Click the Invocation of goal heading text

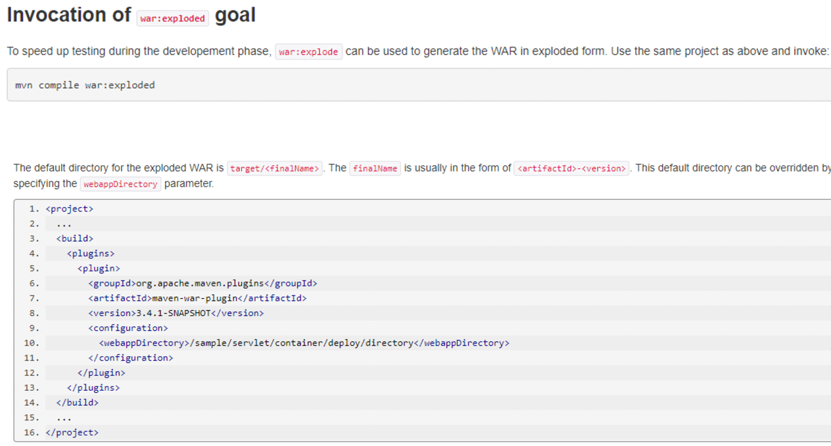point(66,14)
